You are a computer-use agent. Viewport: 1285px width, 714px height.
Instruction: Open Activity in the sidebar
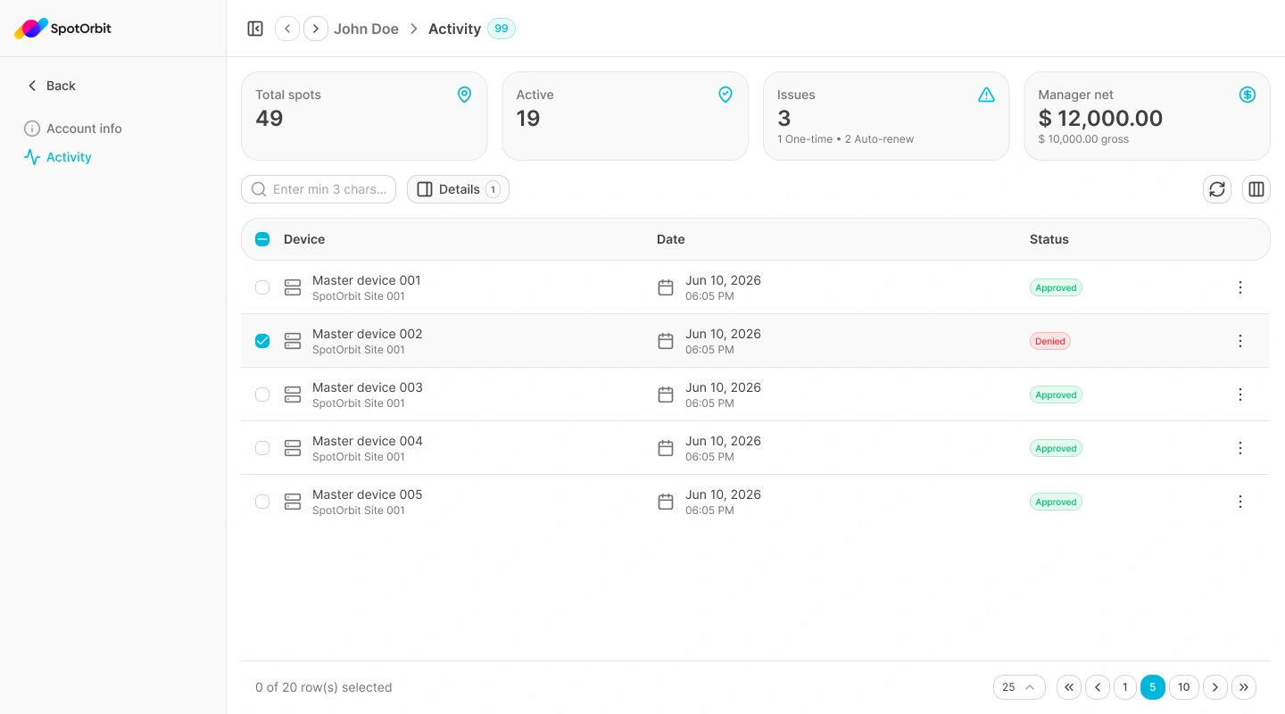(58, 157)
